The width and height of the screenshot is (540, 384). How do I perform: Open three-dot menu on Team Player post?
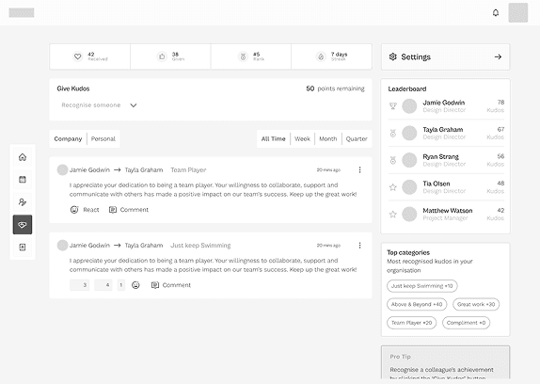pos(360,169)
